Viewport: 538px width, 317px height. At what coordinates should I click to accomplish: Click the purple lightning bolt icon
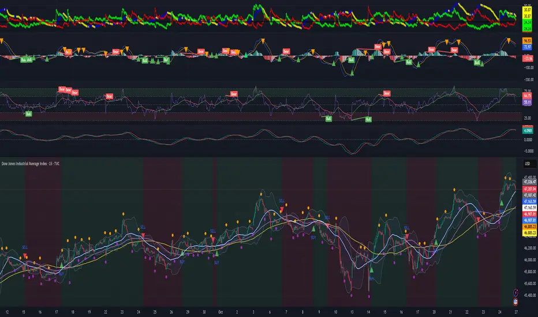tap(515, 292)
